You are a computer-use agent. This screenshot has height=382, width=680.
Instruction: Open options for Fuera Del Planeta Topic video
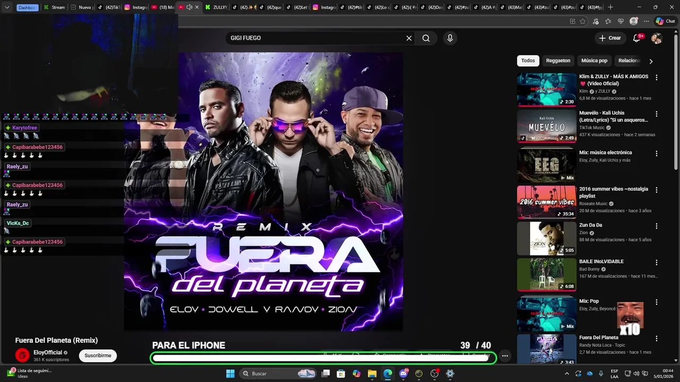[x=657, y=338]
